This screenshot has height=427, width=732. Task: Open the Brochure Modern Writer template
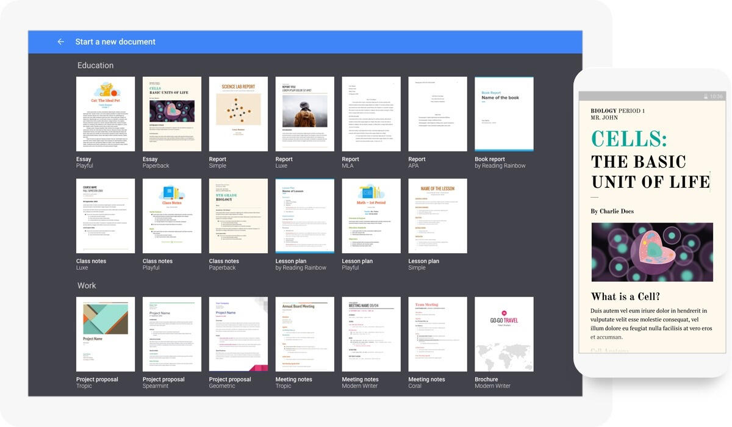tap(504, 334)
